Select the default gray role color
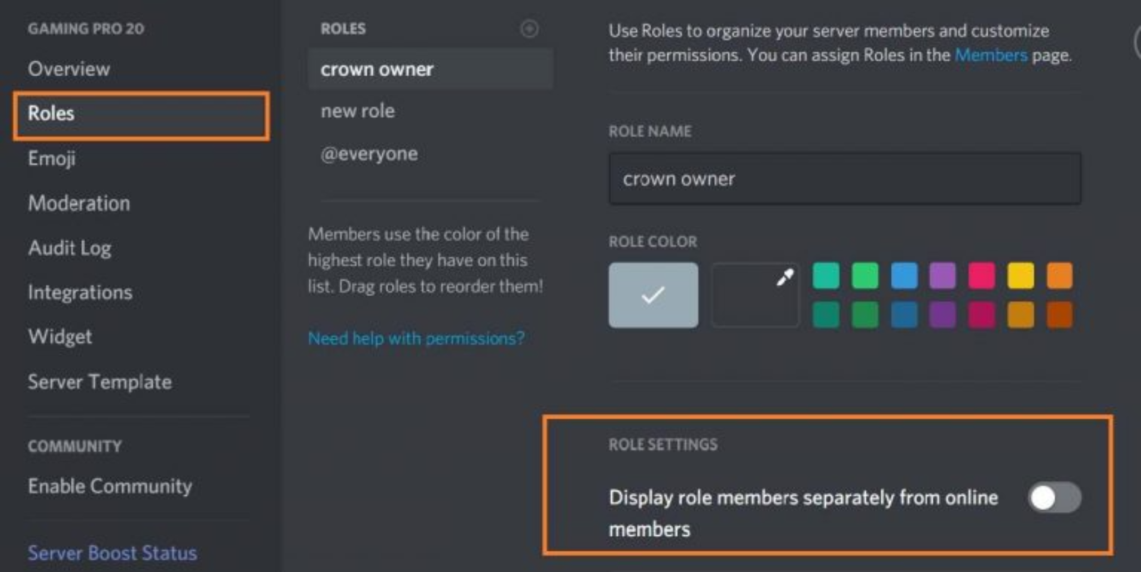Image resolution: width=1141 pixels, height=572 pixels. [x=653, y=295]
